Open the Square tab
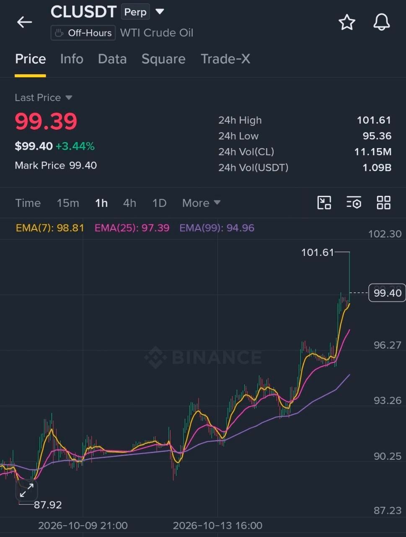This screenshot has width=406, height=537. [x=163, y=59]
